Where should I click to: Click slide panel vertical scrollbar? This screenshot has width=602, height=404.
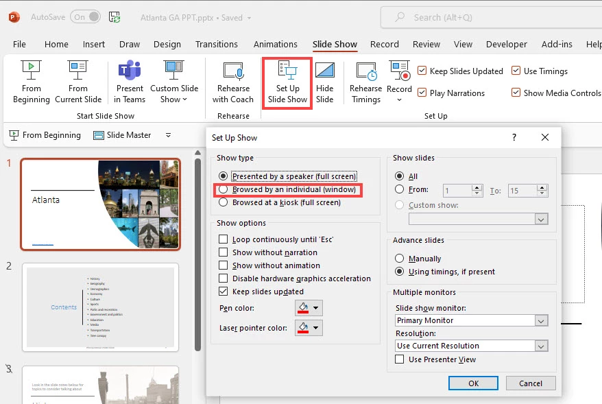[x=197, y=254]
